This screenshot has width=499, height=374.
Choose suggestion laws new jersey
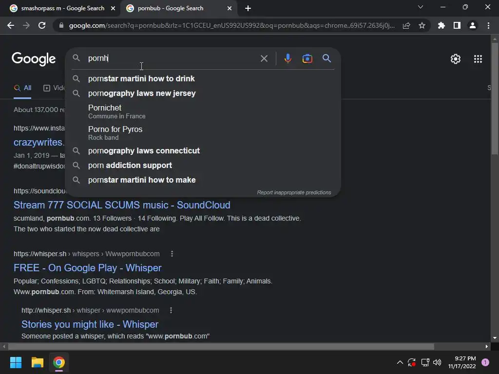point(203,93)
